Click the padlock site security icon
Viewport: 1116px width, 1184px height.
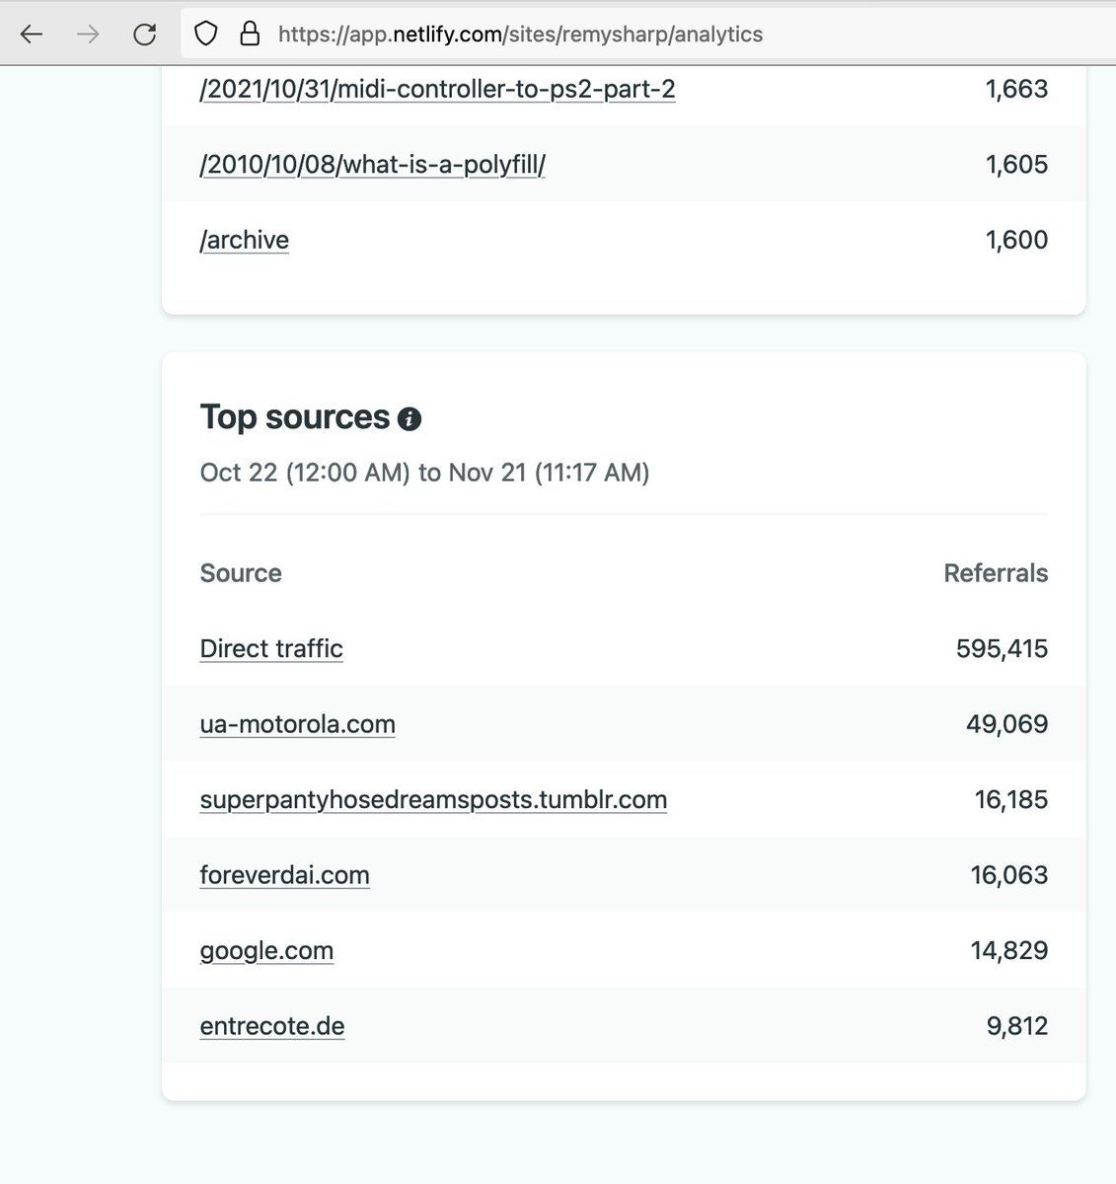click(x=250, y=35)
